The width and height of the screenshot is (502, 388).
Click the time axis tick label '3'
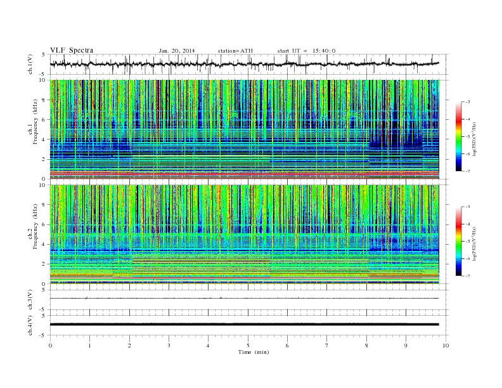[x=169, y=346]
